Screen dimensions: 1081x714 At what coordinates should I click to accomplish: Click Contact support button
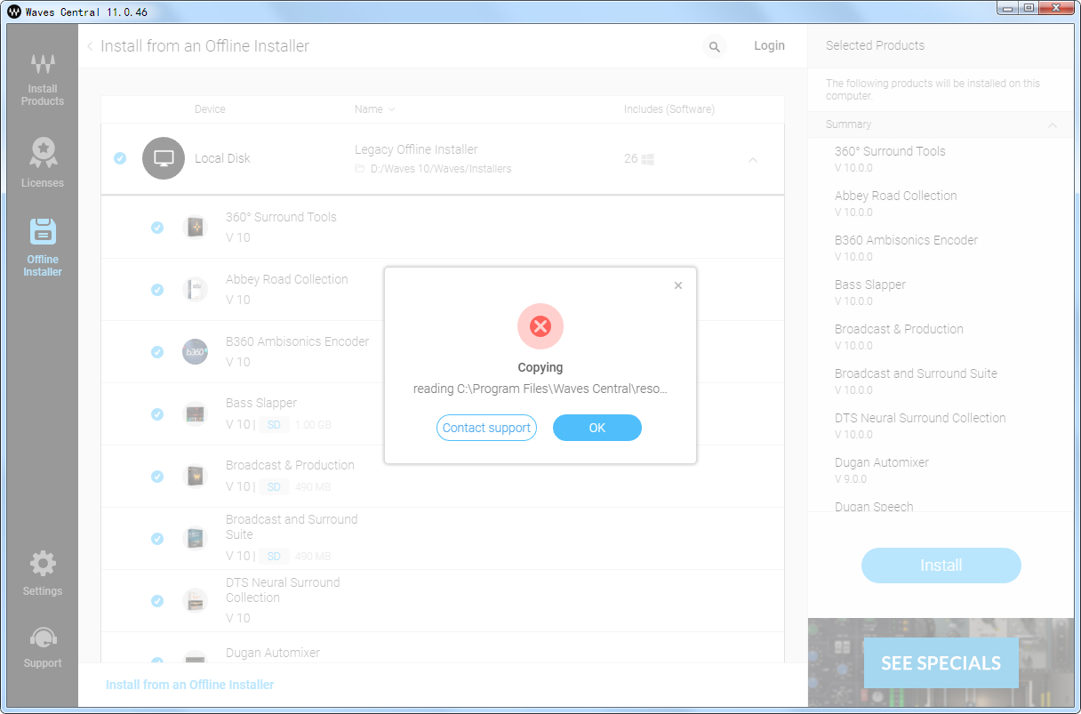486,428
